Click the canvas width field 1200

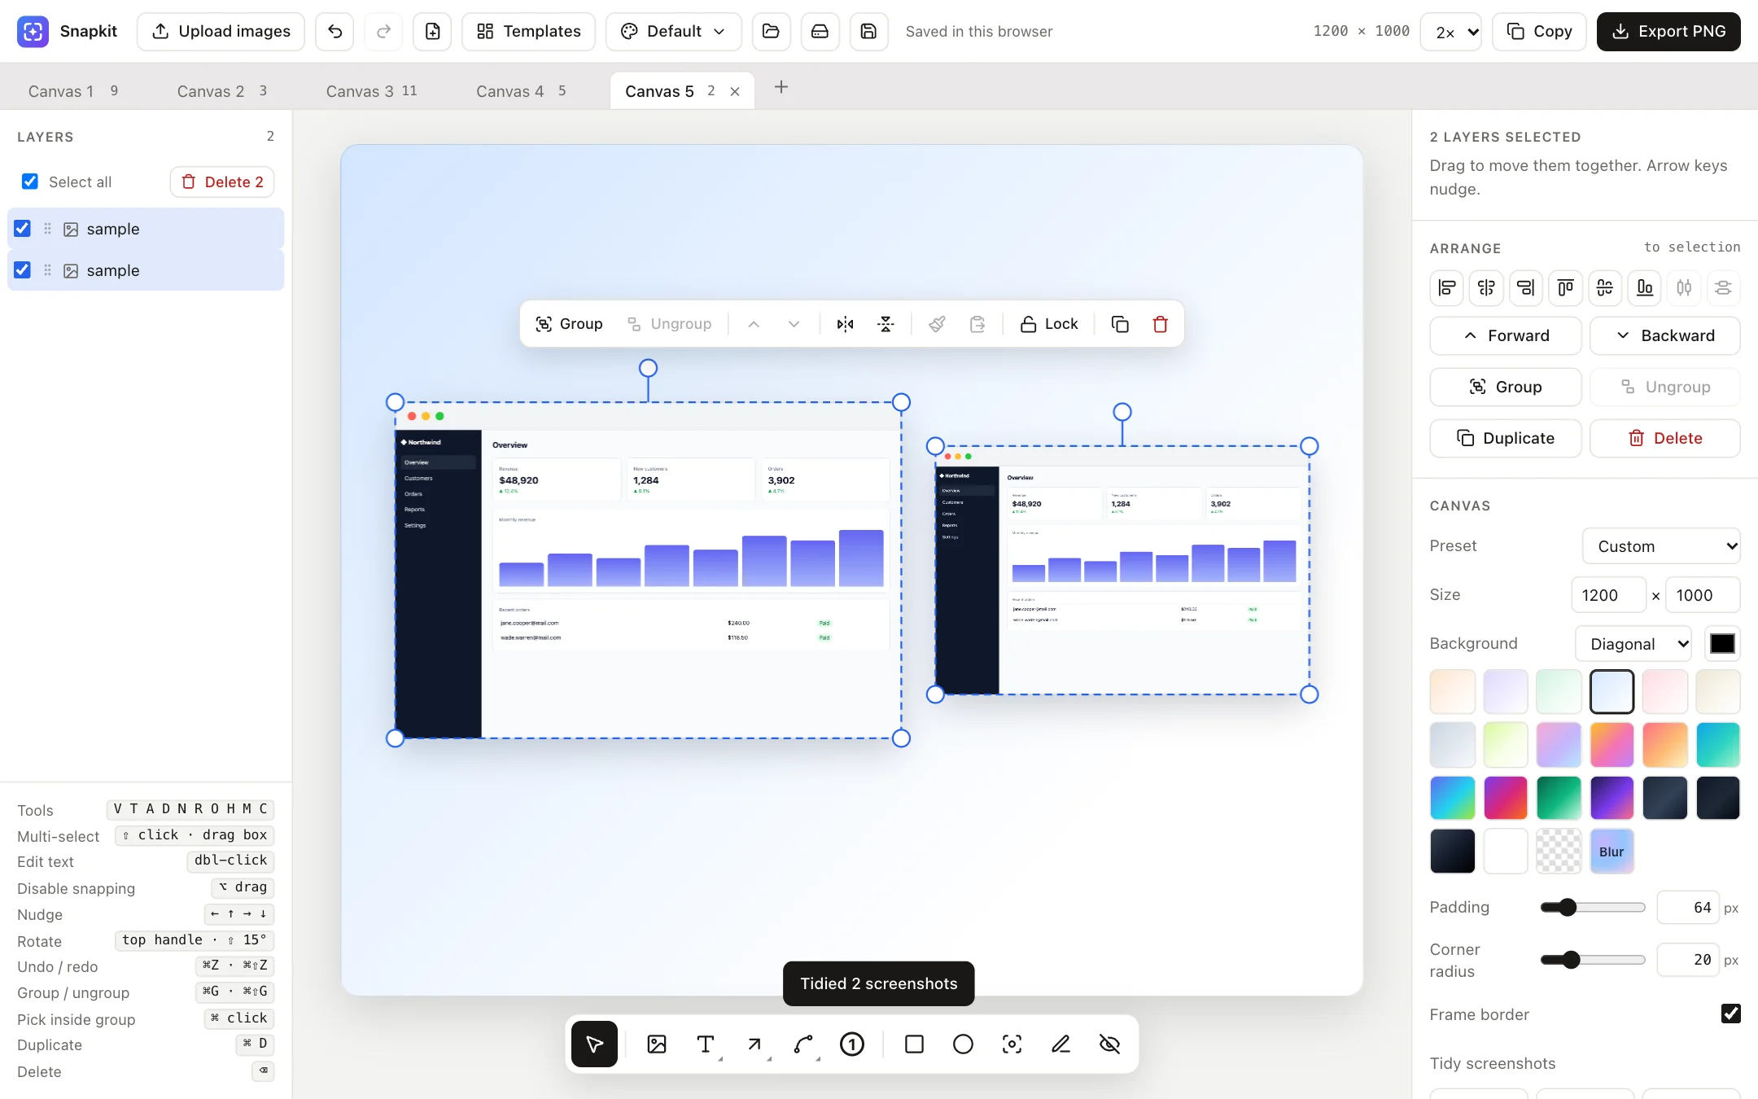1608,595
